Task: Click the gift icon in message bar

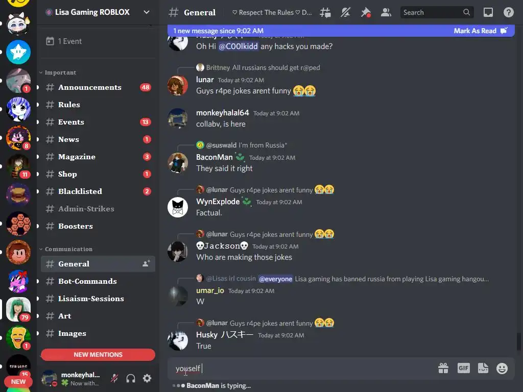Action: pyautogui.click(x=443, y=368)
